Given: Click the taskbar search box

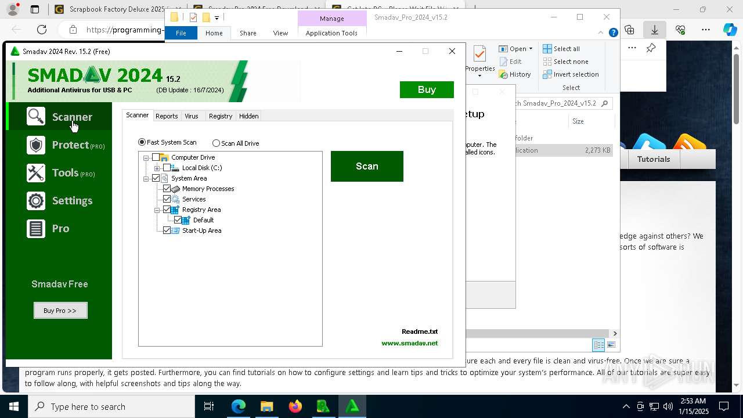Looking at the screenshot, I should 111,406.
